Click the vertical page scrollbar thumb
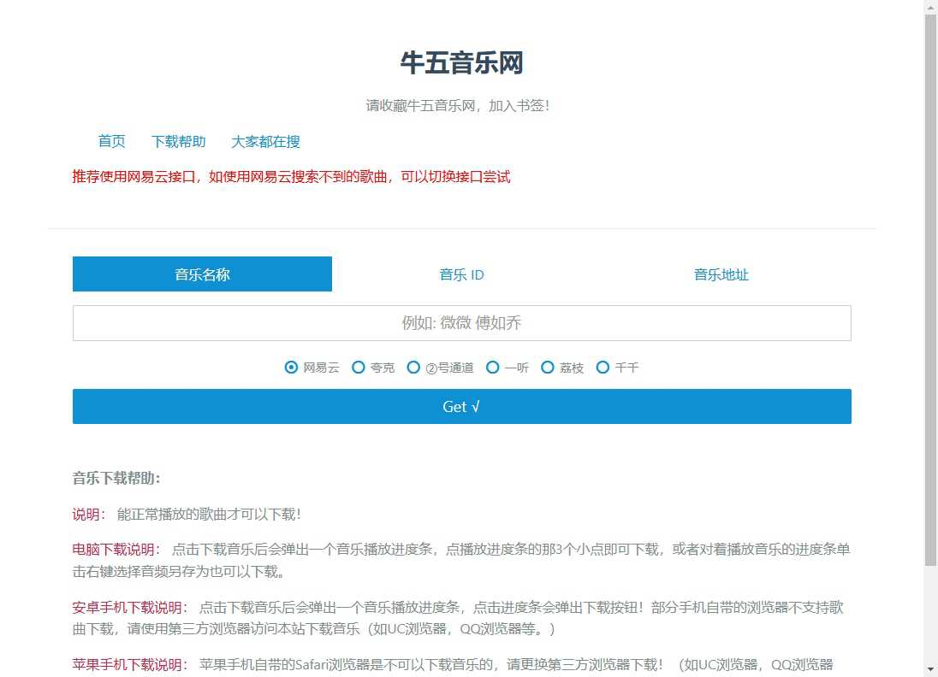The width and height of the screenshot is (938, 677). [x=930, y=290]
